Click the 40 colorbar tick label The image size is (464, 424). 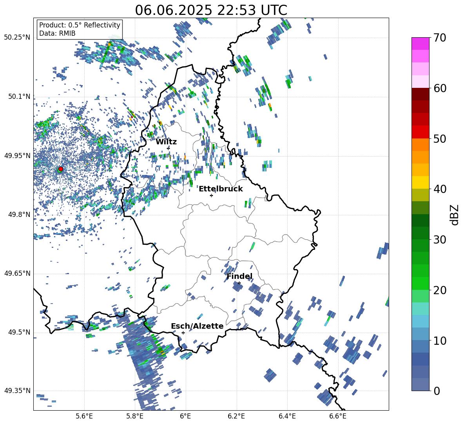pyautogui.click(x=439, y=189)
